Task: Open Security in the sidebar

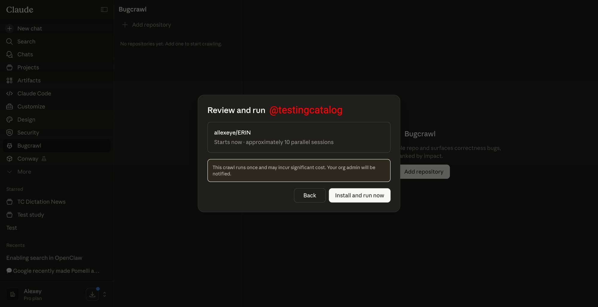Action: pos(57,133)
